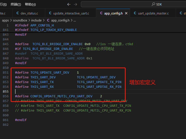
Task: Click comment //ios 一键连接, ctkd
Action: pyautogui.click(x=115, y=44)
